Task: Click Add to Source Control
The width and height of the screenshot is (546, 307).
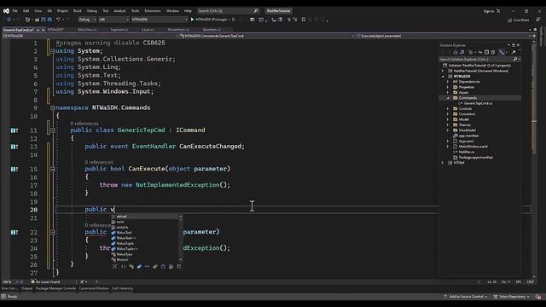Action: pyautogui.click(x=465, y=297)
